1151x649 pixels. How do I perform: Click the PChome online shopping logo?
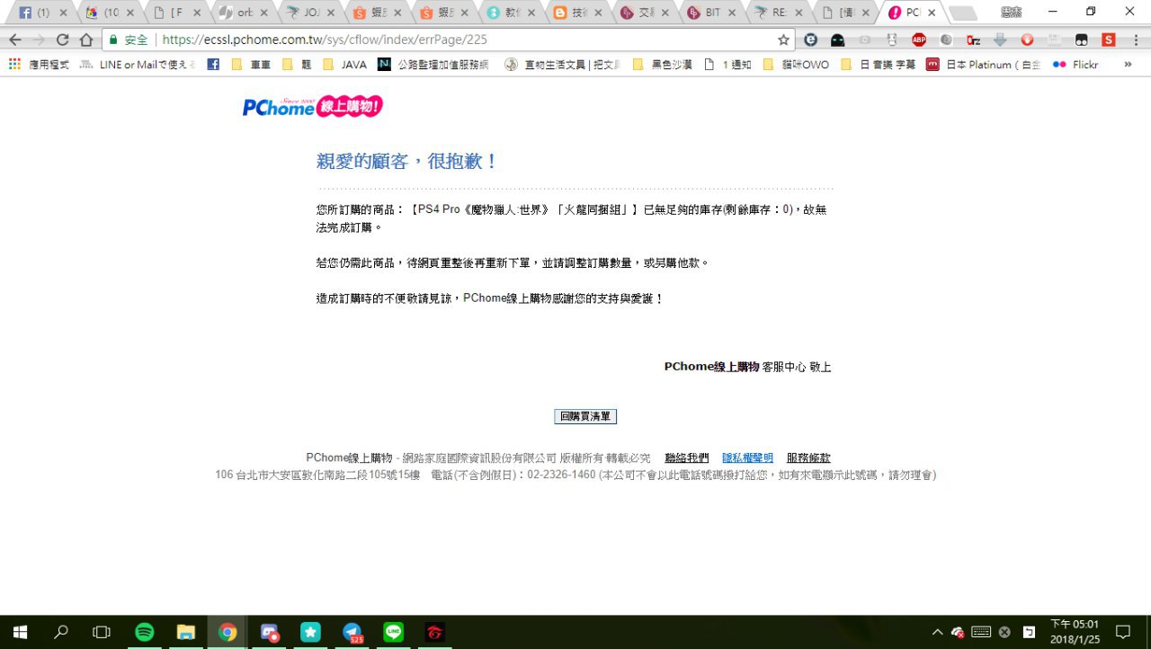[x=312, y=107]
